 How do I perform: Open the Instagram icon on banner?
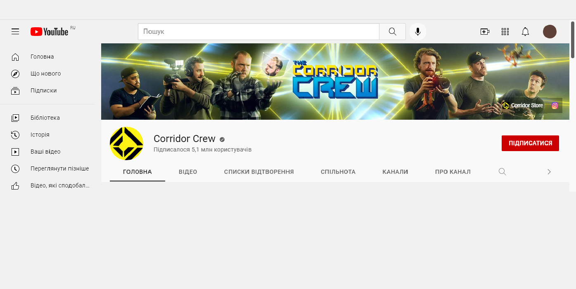[x=555, y=105]
